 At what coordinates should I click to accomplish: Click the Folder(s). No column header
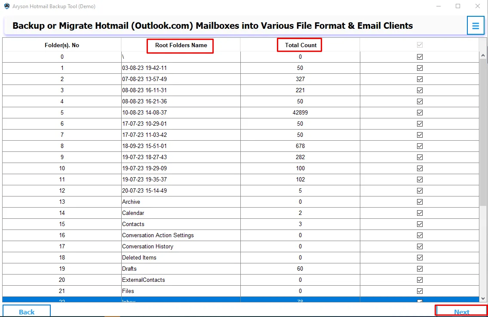(x=62, y=45)
